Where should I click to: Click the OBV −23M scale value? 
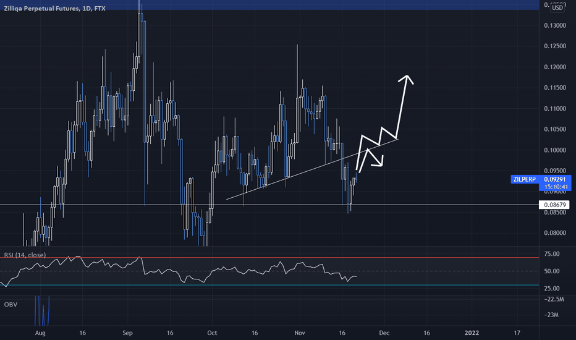[x=551, y=315]
